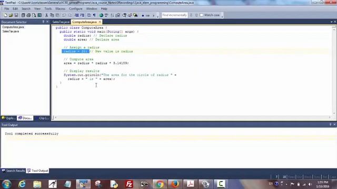Click the 'Tool completed successfully' output line

[32, 134]
